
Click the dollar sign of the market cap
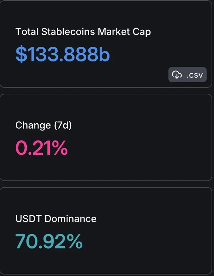(20, 55)
